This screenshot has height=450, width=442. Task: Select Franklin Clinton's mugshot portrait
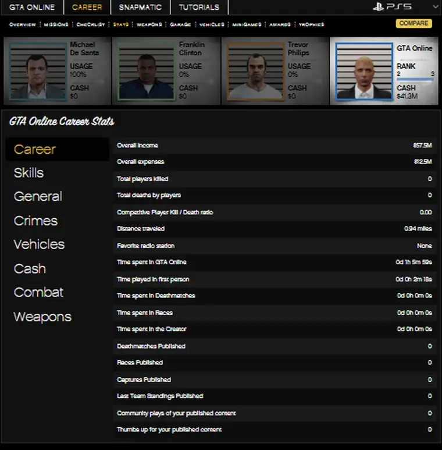click(x=147, y=71)
